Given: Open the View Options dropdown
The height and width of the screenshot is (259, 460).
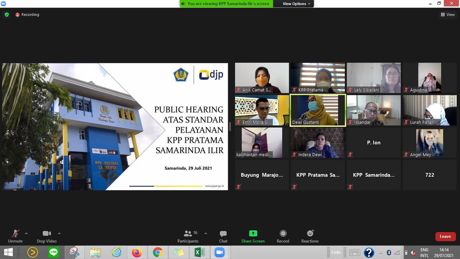Looking at the screenshot, I should [296, 4].
